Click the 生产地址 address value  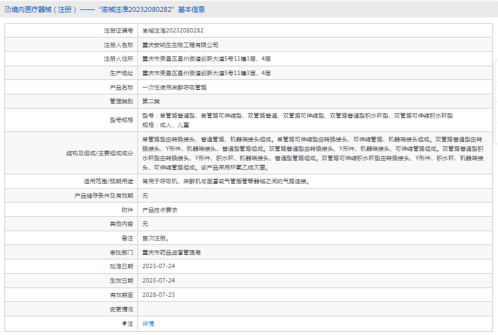coord(206,73)
